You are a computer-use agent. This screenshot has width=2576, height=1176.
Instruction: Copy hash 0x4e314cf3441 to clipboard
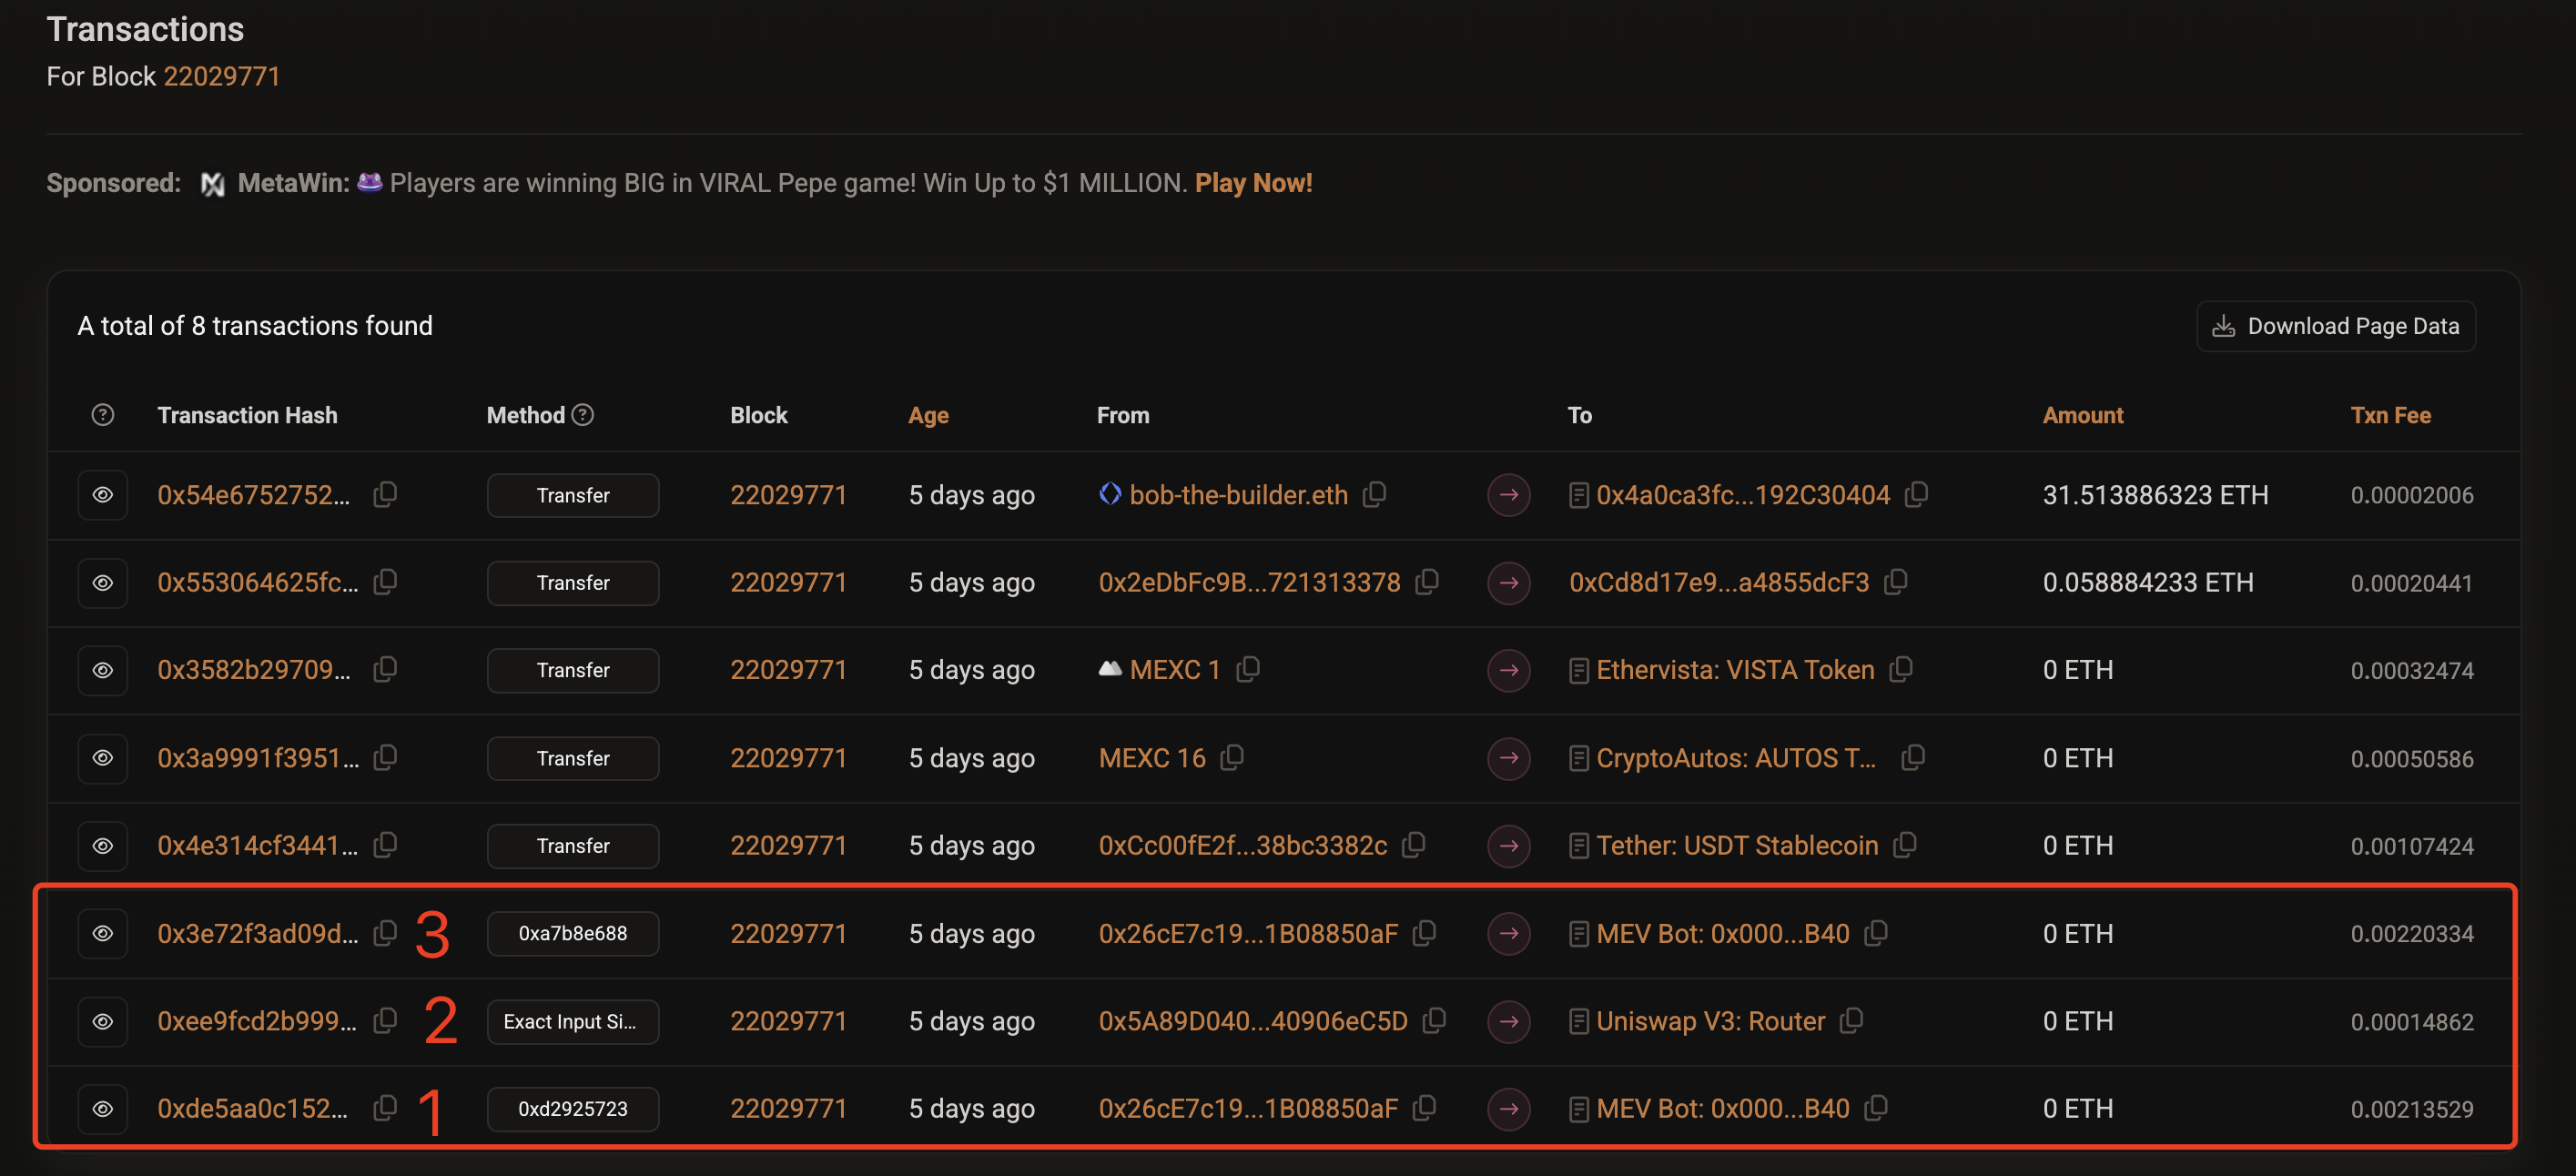(385, 845)
